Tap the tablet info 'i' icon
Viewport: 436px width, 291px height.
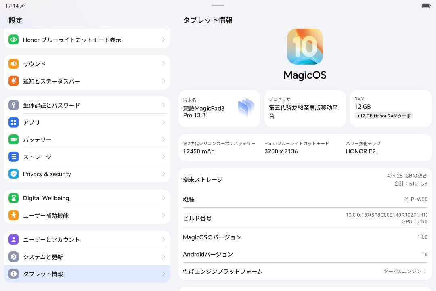(13, 274)
